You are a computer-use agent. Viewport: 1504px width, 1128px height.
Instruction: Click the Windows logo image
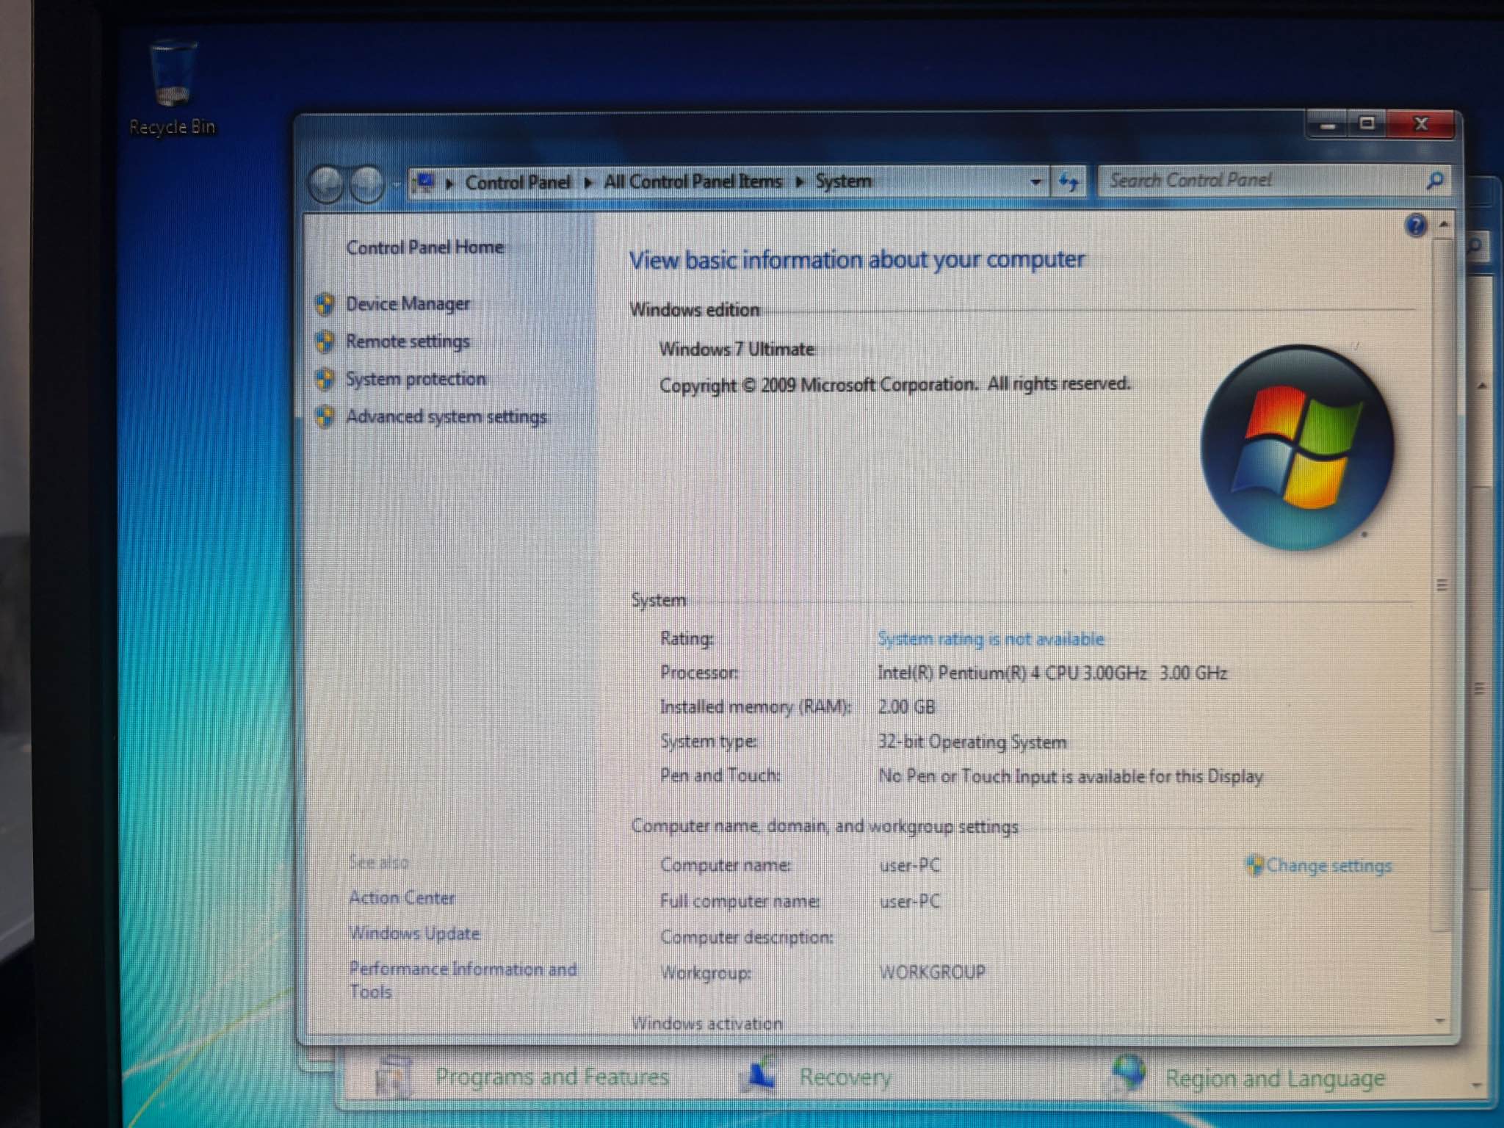(1298, 448)
